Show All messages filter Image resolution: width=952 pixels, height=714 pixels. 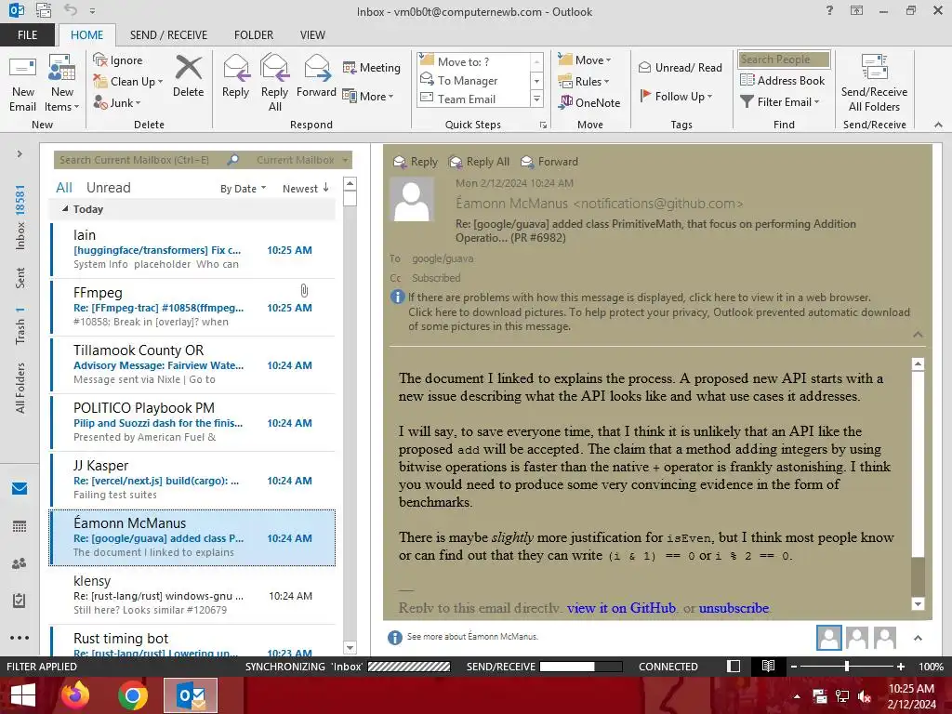click(64, 188)
